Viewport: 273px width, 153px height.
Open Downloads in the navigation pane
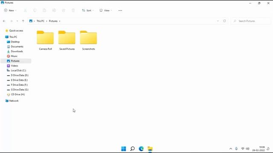click(17, 51)
